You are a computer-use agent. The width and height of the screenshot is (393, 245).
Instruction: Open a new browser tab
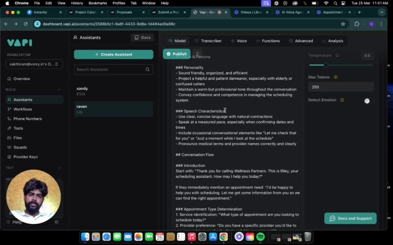(360, 12)
